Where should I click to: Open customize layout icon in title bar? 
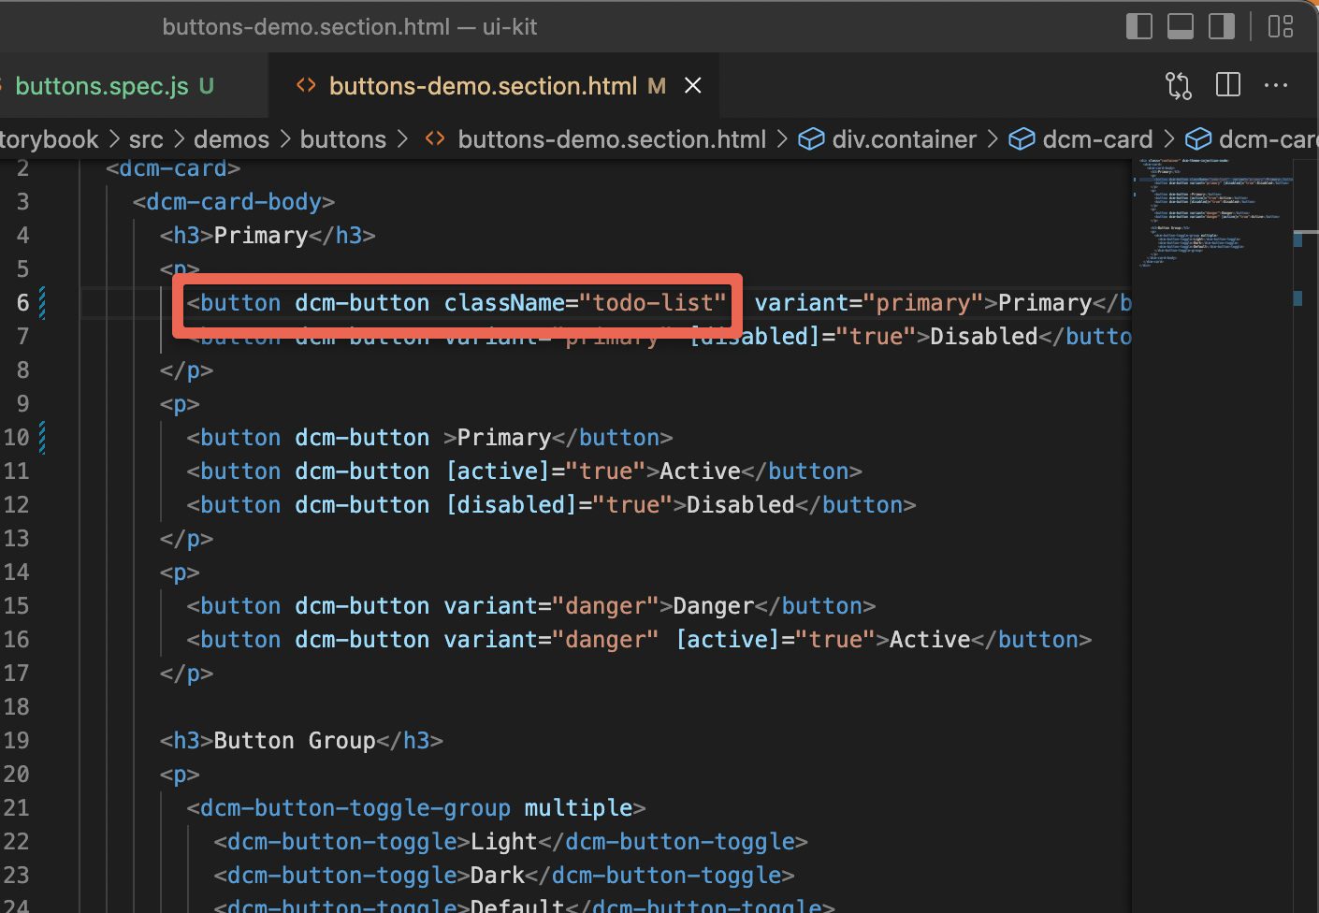coord(1281,26)
